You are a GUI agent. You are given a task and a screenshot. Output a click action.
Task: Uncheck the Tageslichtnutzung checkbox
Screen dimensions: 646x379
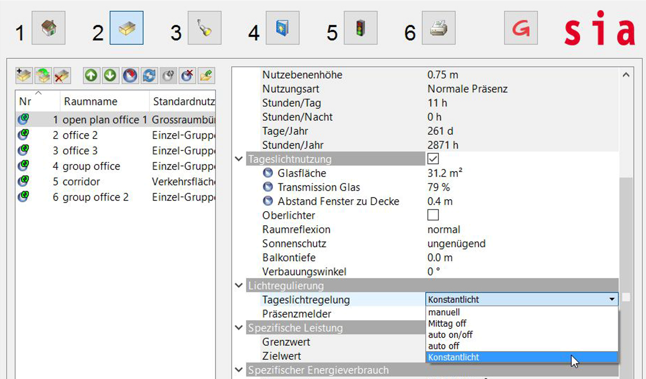pyautogui.click(x=433, y=159)
